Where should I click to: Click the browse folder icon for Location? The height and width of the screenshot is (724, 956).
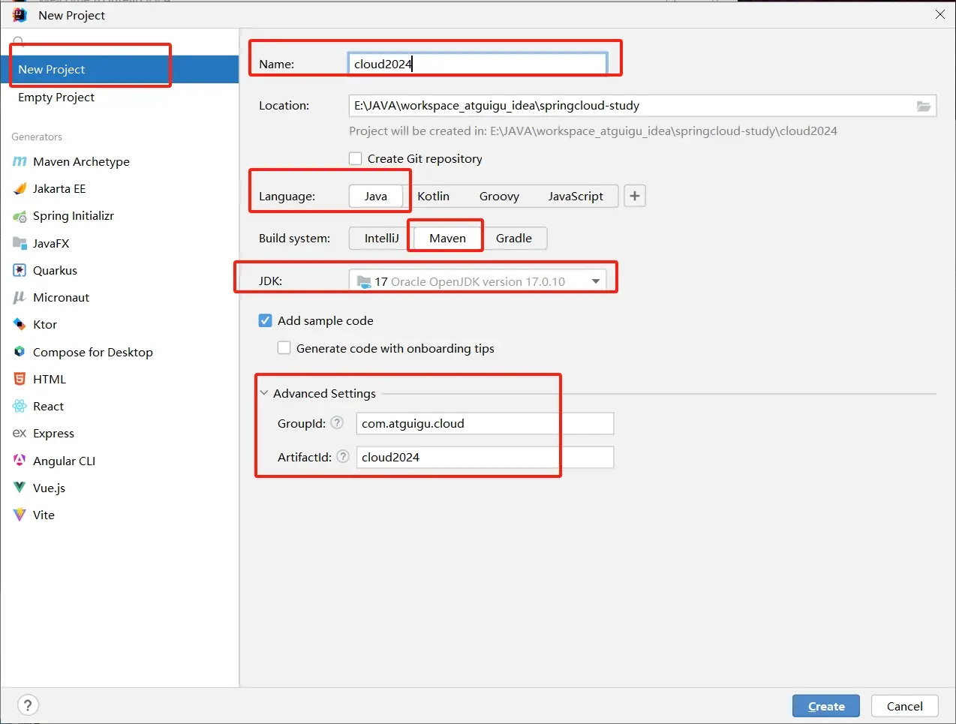[924, 106]
